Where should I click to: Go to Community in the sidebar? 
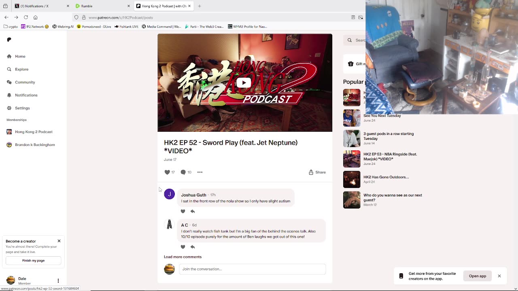pyautogui.click(x=25, y=82)
